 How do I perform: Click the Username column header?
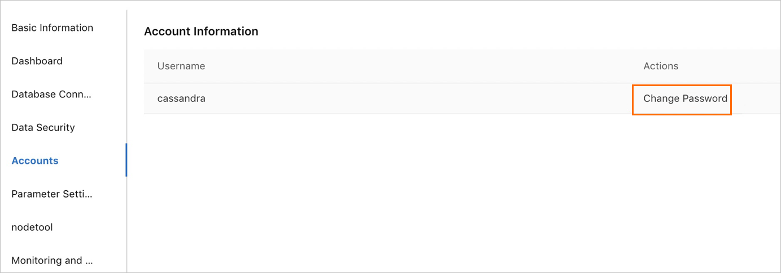click(x=181, y=66)
